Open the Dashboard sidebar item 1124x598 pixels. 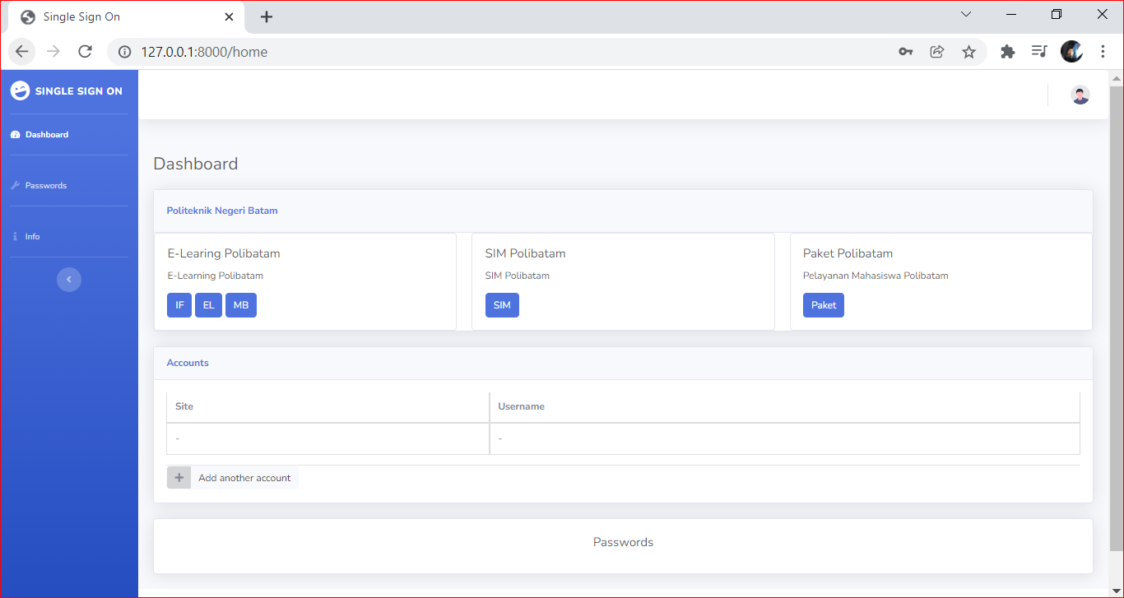tap(69, 134)
